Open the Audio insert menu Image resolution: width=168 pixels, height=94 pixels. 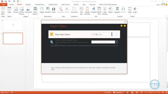tap(135, 11)
